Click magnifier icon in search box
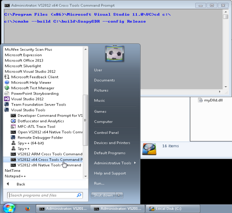This screenshot has width=232, height=213. tap(79, 195)
